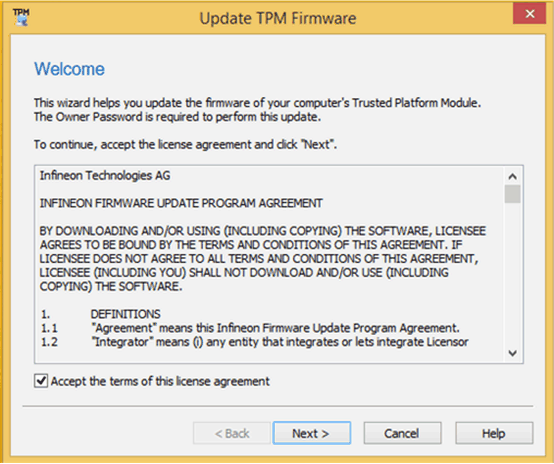Click the license agreement scrollbar thumb
Viewport: 554px width, 464px height.
(512, 194)
